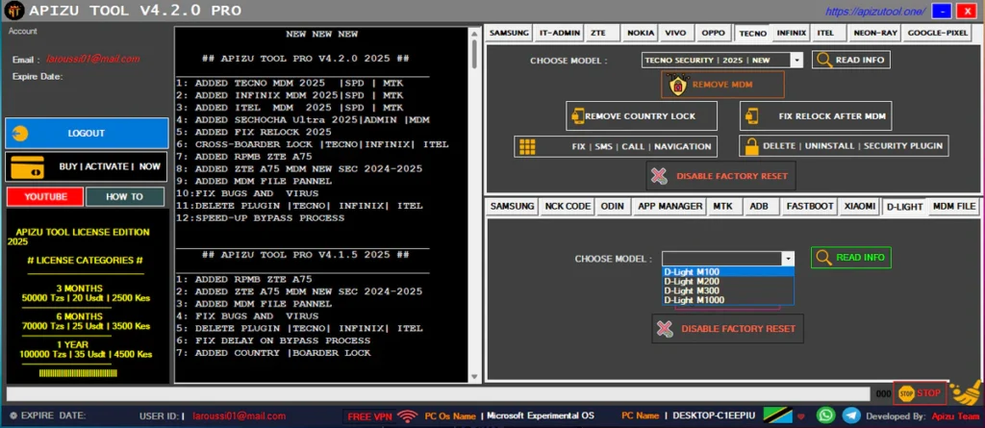Click the Tanzania flag icon

coord(777,415)
